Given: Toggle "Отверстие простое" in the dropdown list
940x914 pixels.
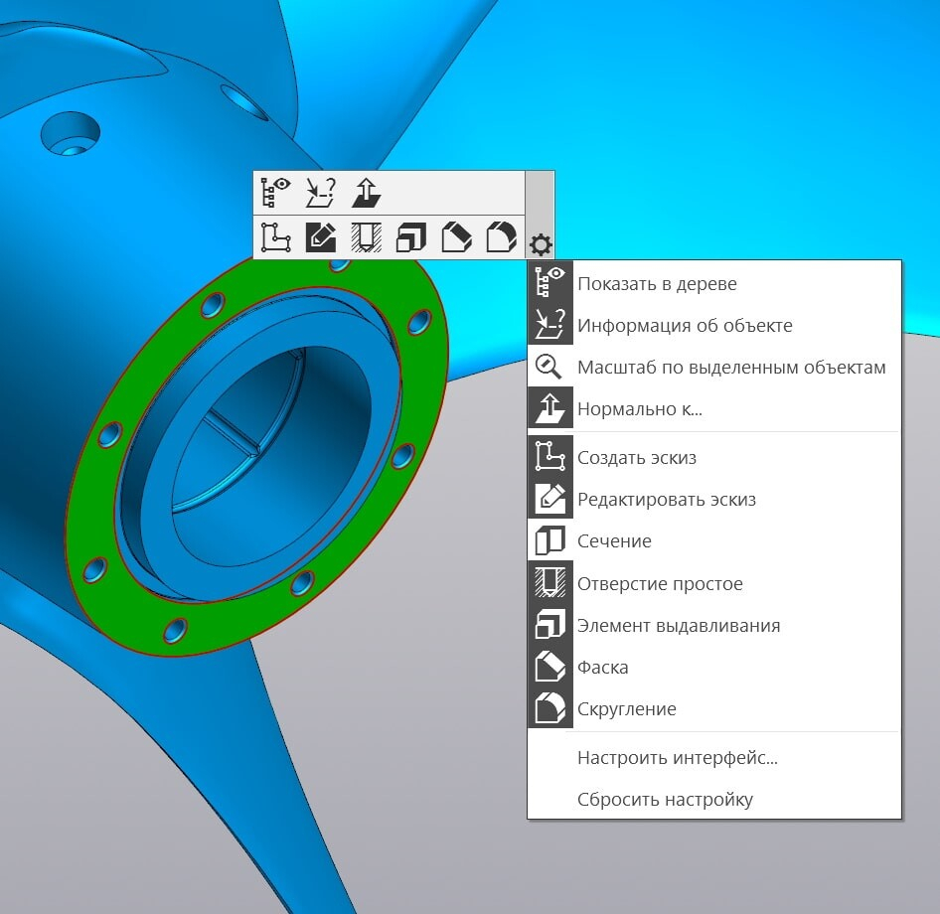Looking at the screenshot, I should (714, 582).
